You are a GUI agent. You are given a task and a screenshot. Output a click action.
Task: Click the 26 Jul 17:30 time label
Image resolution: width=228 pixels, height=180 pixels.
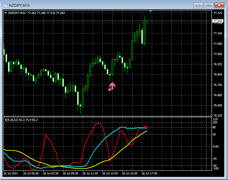pyautogui.click(x=149, y=174)
